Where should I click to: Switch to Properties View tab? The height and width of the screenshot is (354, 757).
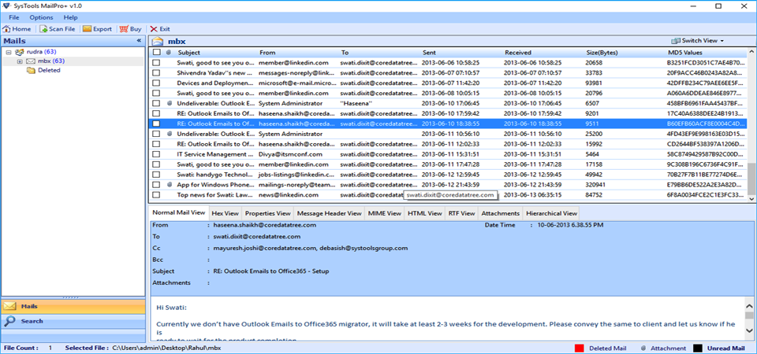268,213
